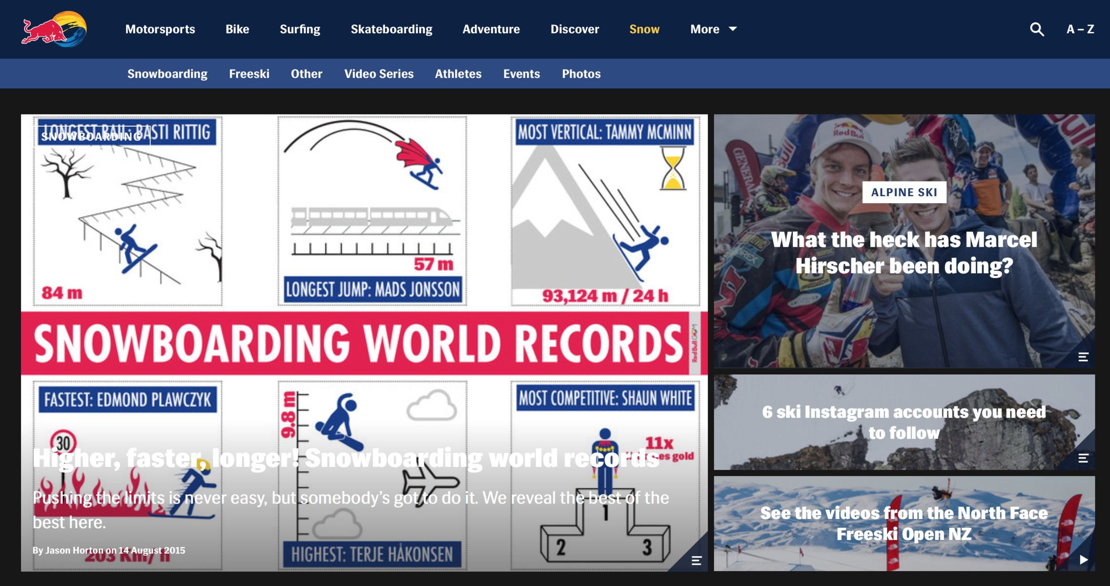The width and height of the screenshot is (1110, 586).
Task: Open the Events sub-tab
Action: tap(521, 74)
